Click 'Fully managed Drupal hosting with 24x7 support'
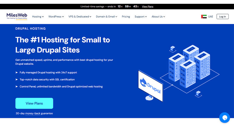The height and width of the screenshot is (130, 234). (48, 72)
